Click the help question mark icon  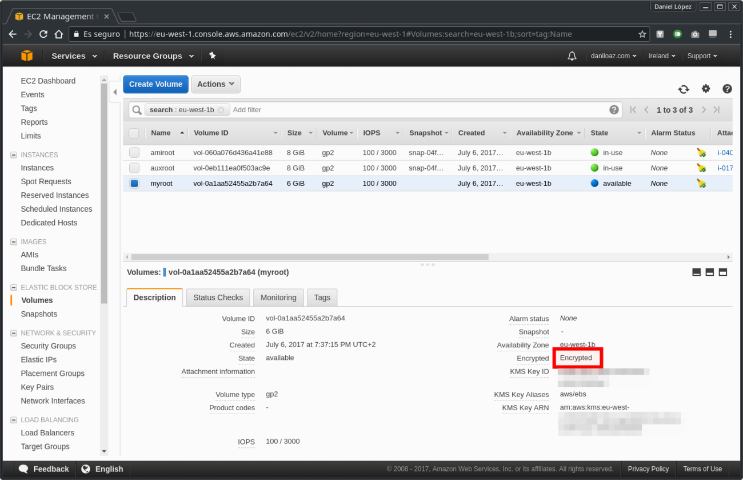[x=727, y=89]
